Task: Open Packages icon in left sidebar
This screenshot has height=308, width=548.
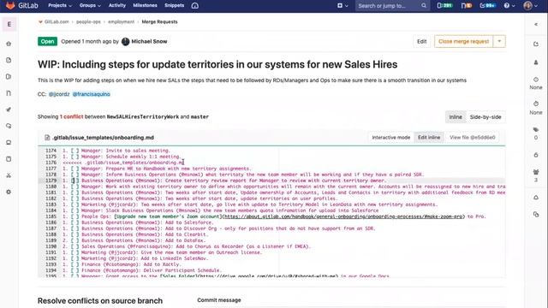Action: pyautogui.click(x=9, y=143)
